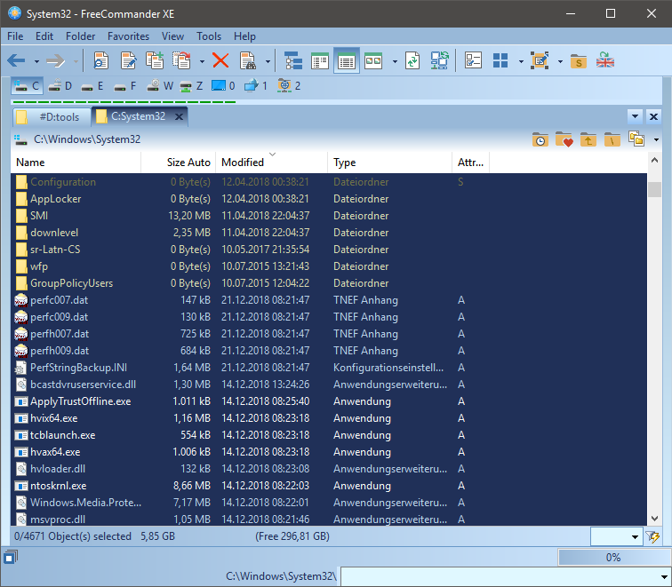Image resolution: width=672 pixels, height=587 pixels.
Task: Click the copy folders icon in address bar
Action: [636, 139]
